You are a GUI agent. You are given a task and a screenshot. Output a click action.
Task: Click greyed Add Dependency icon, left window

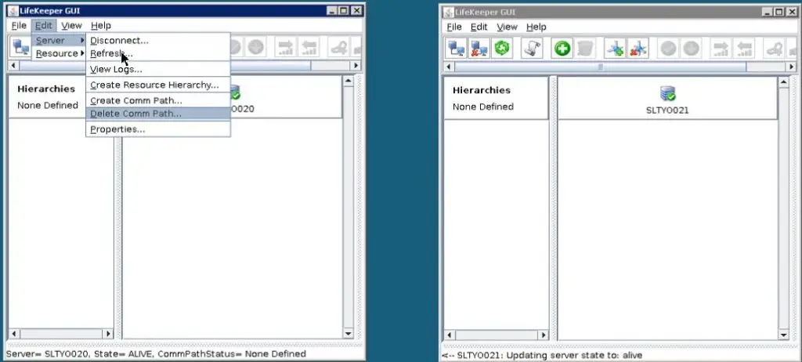338,47
